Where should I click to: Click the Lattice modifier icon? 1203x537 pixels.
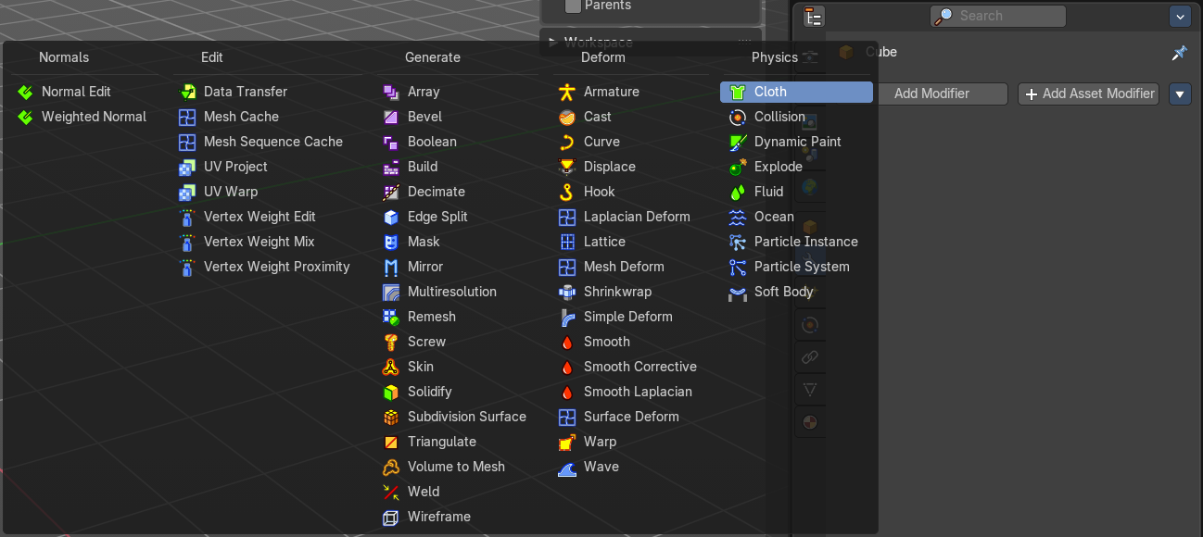click(567, 242)
